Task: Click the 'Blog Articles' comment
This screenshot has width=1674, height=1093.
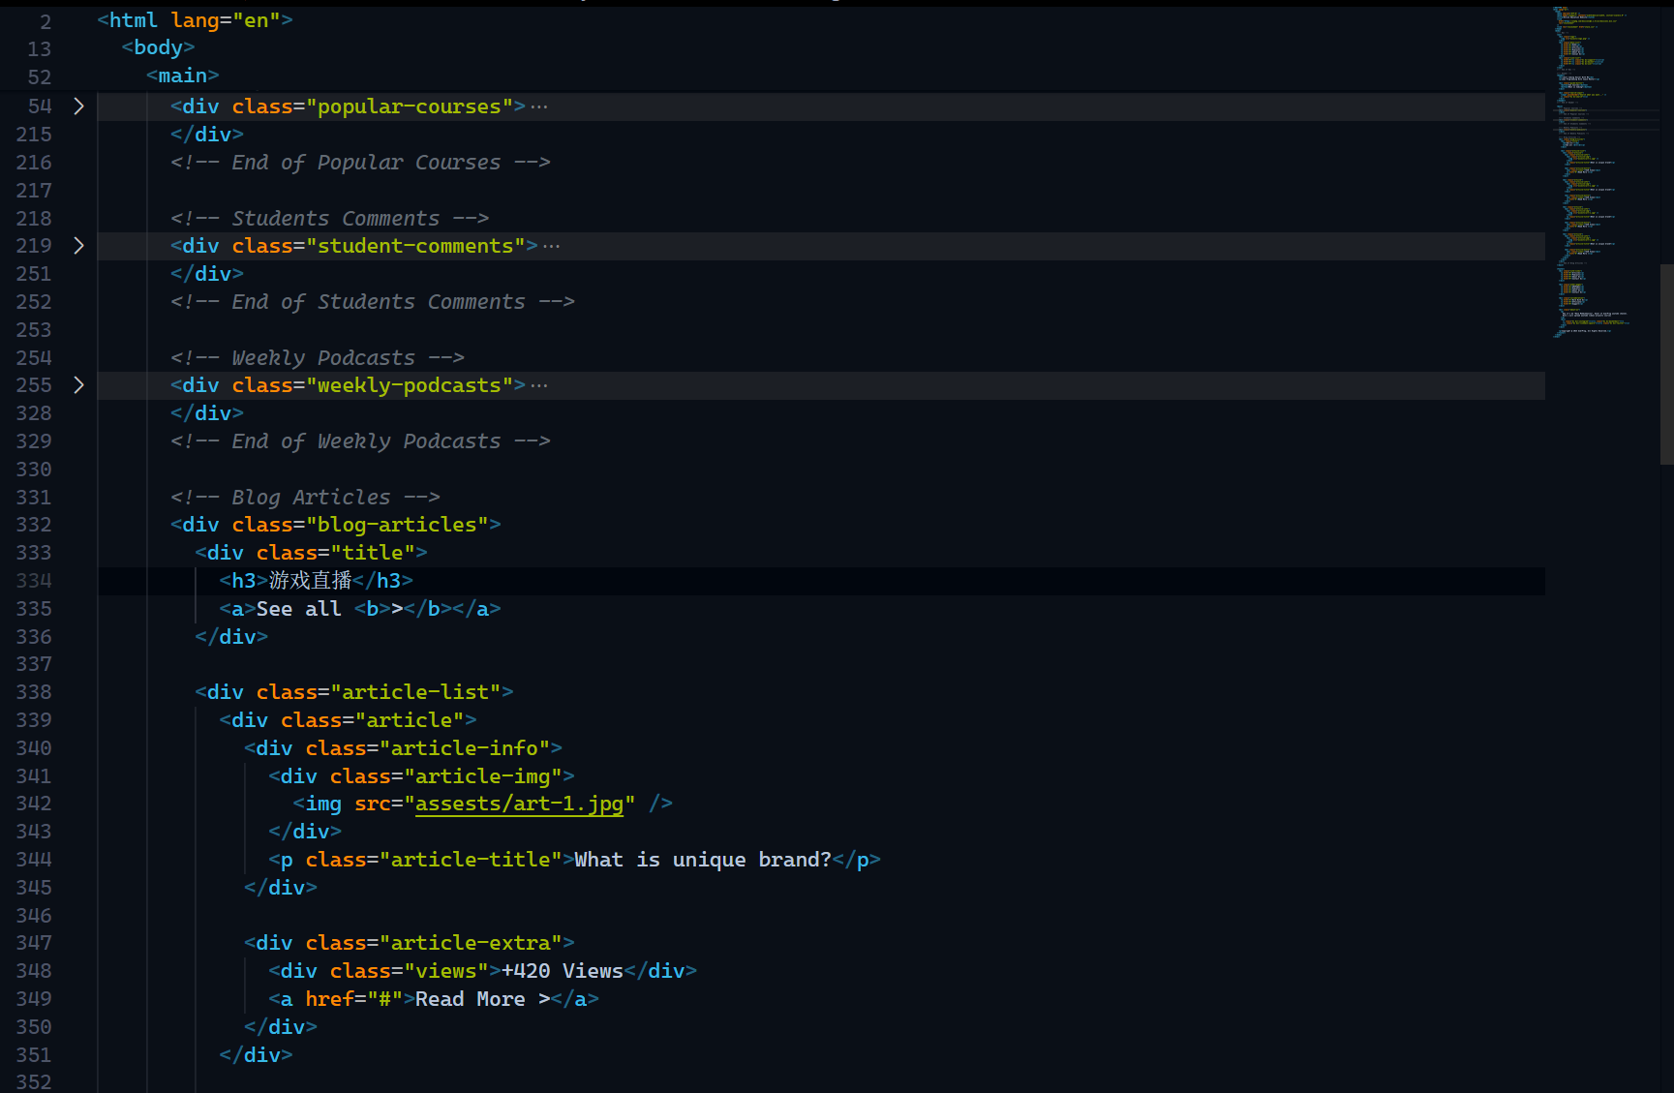Action: pos(305,498)
